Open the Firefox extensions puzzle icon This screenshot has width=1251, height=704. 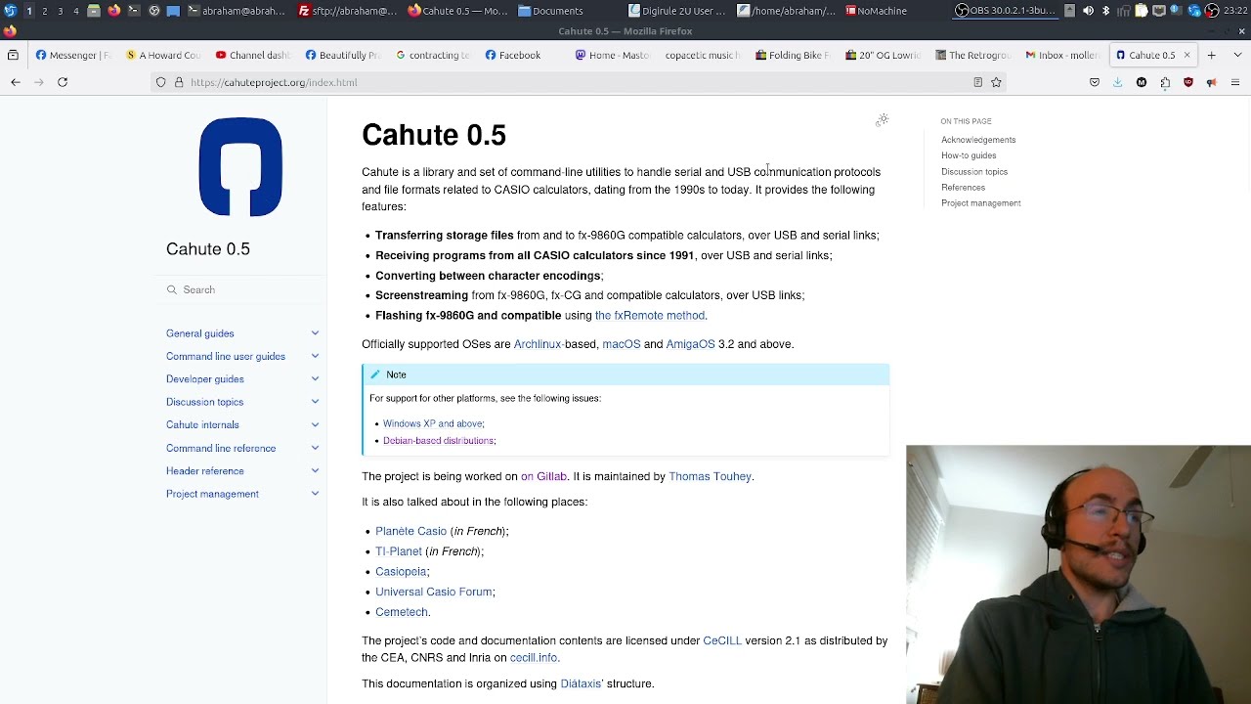pyautogui.click(x=1165, y=82)
